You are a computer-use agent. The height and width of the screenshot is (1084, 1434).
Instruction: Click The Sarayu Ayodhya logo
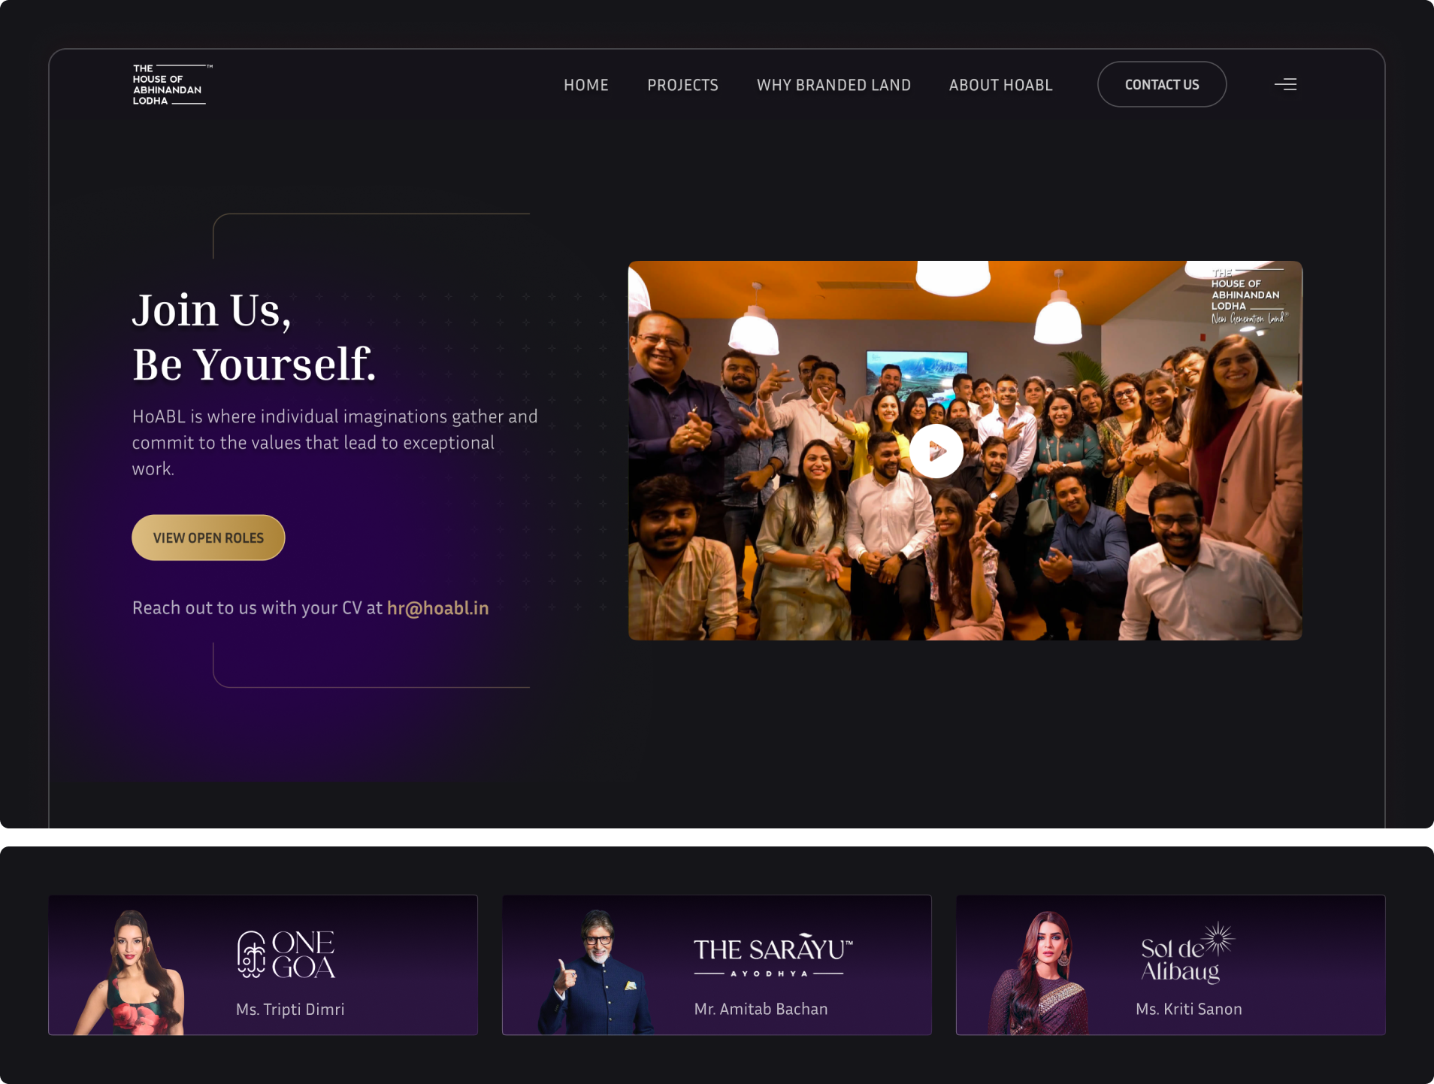coord(773,955)
